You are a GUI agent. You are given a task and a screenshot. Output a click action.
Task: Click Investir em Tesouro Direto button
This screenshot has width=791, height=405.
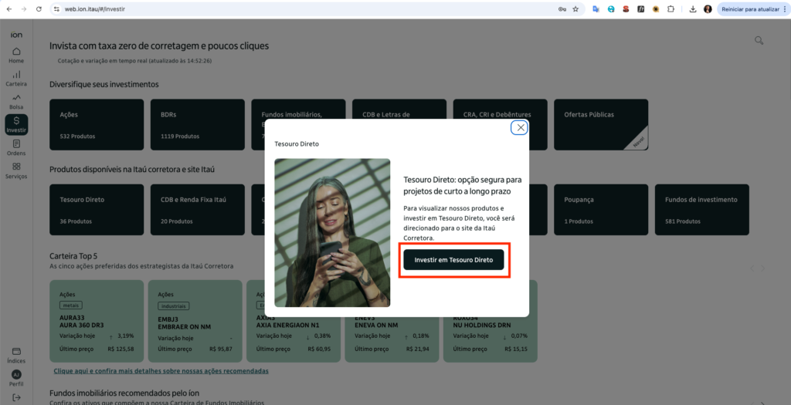coord(453,260)
